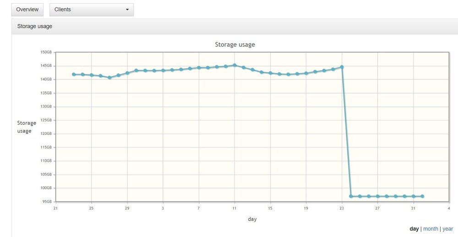The width and height of the screenshot is (458, 237).
Task: Click the '150GB' y-axis label
Action: (x=46, y=52)
